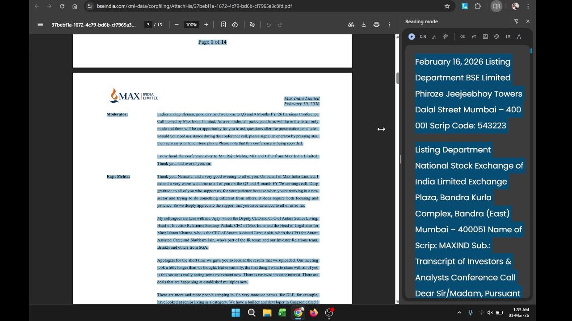Undo the last PDF annotation
The height and width of the screenshot is (321, 572).
tap(269, 25)
